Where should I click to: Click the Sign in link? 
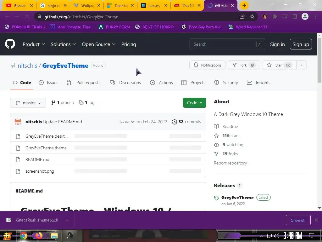(277, 44)
